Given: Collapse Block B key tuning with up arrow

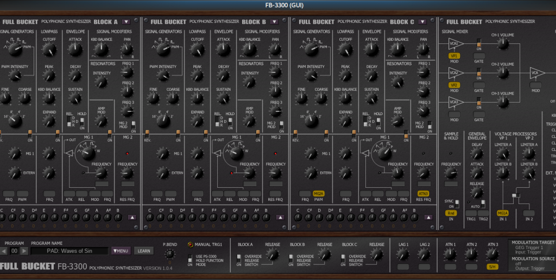Looking at the screenshot, I should pos(280,217).
